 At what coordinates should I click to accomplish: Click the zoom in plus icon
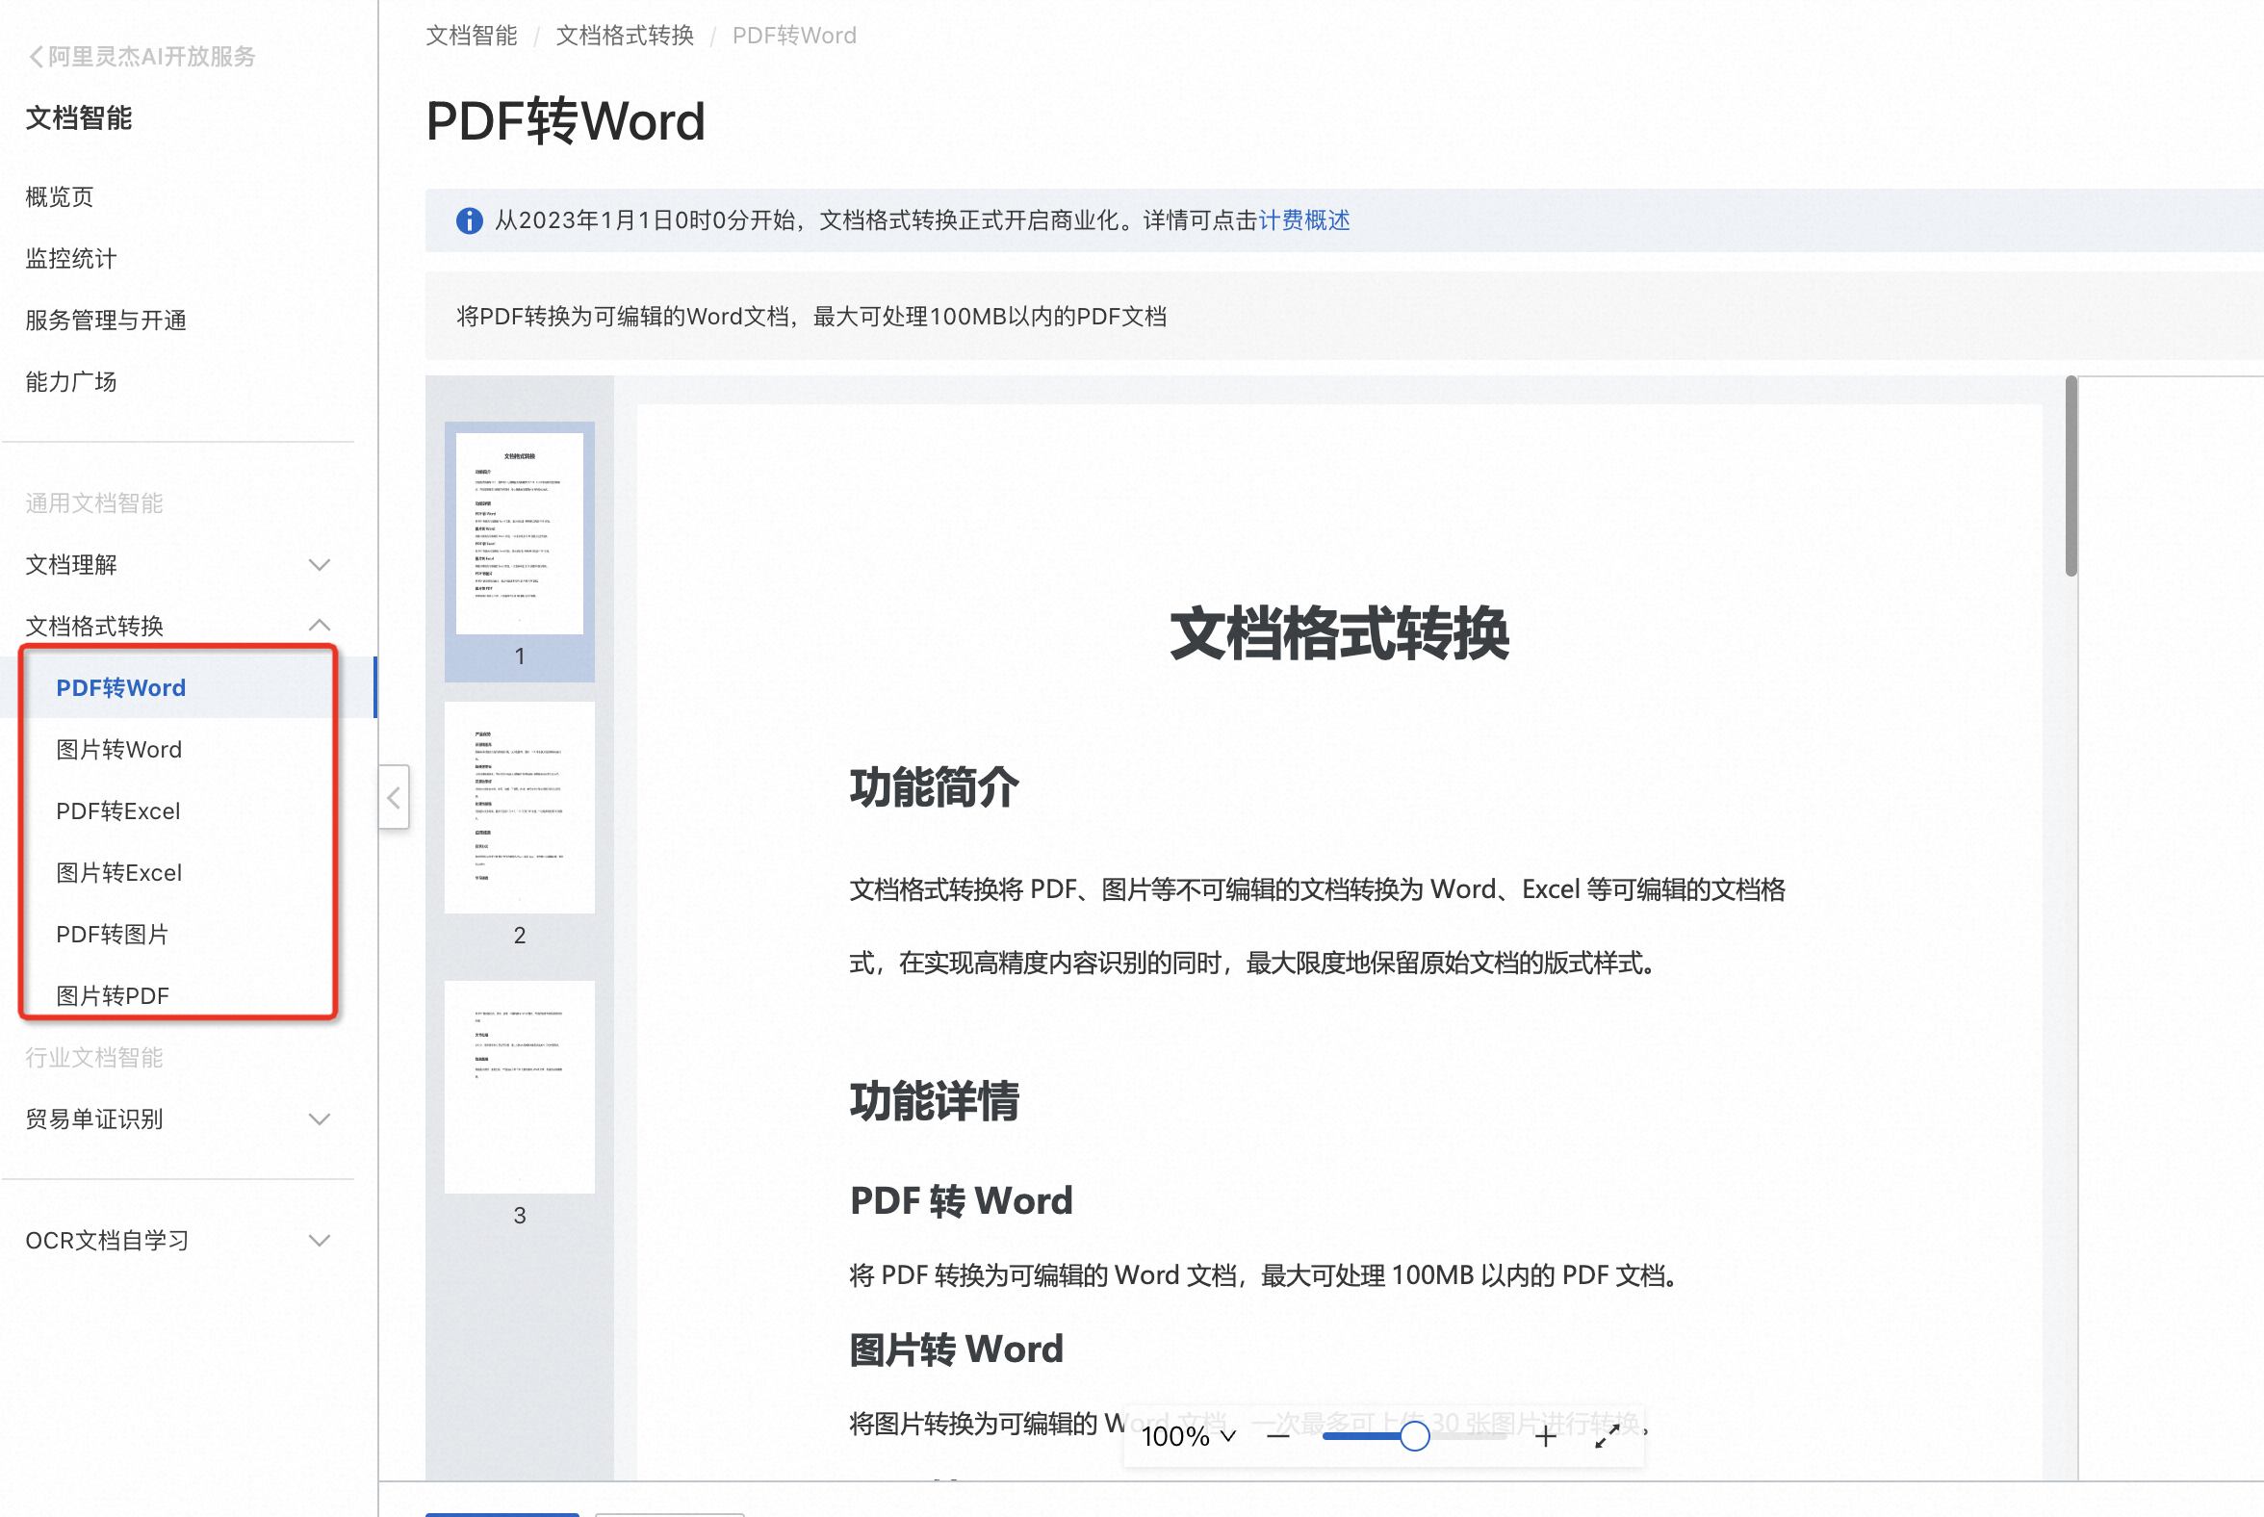tap(1545, 1437)
